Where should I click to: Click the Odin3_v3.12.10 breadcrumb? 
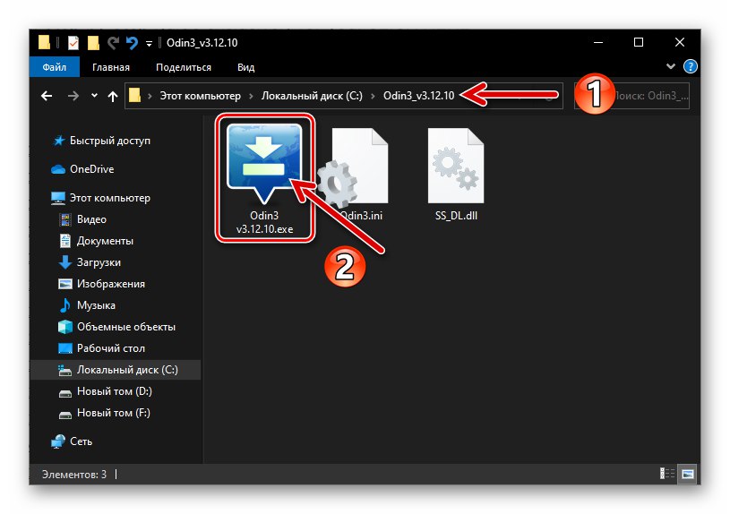point(418,96)
